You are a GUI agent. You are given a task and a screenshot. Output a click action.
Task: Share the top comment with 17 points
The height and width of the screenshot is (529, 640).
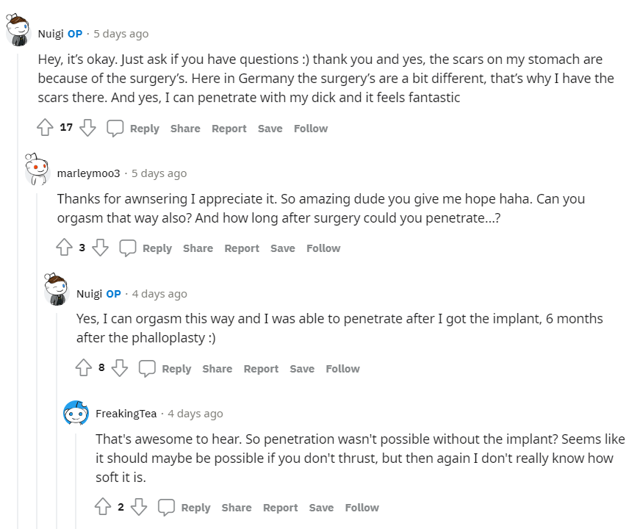[x=185, y=129]
